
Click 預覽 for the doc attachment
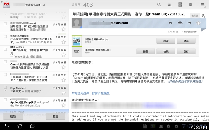tap(146, 51)
